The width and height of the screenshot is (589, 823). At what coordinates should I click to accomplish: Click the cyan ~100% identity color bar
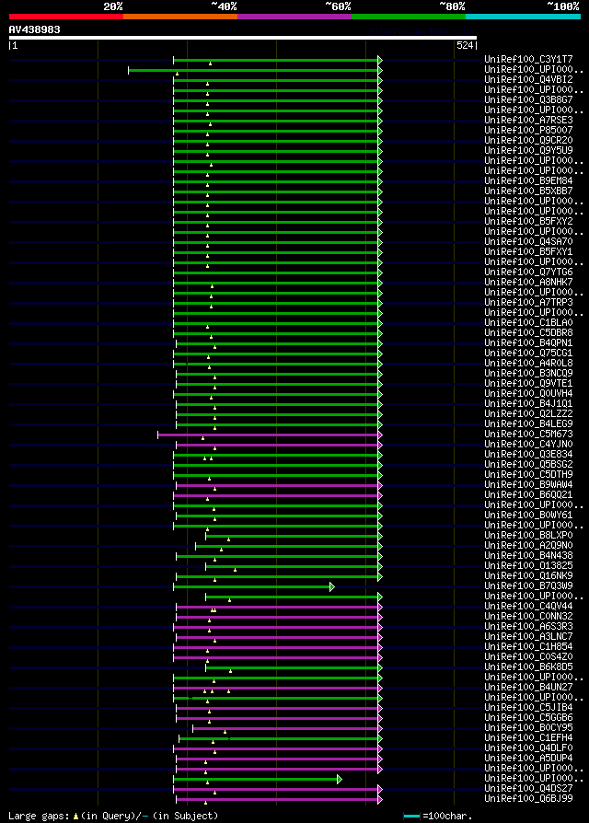coord(523,17)
